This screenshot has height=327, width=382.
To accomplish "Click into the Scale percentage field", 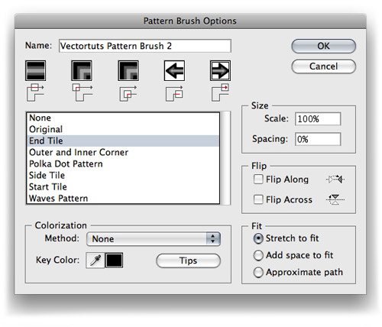I will coord(318,119).
